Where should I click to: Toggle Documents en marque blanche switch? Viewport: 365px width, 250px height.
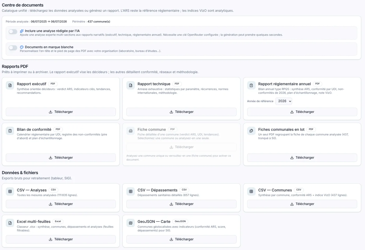click(13, 48)
